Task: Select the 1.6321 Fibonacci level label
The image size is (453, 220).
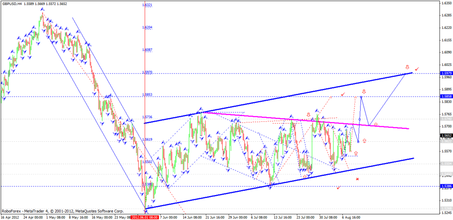Action: point(147,5)
